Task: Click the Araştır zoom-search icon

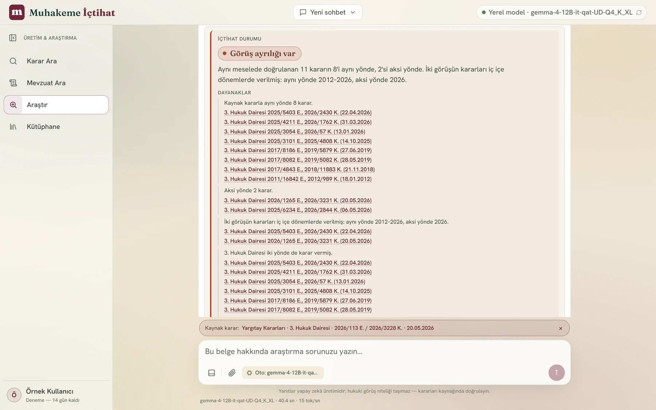Action: 13,105
